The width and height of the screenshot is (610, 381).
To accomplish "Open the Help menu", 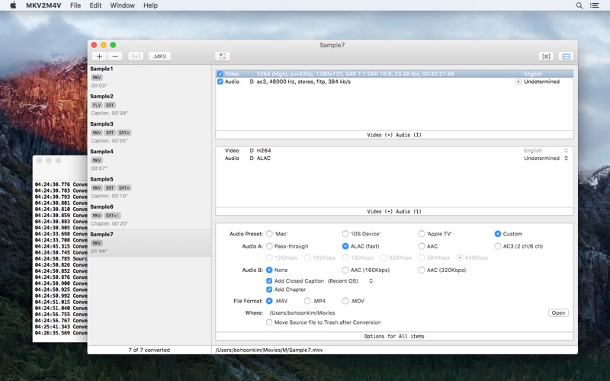I will click(x=150, y=5).
